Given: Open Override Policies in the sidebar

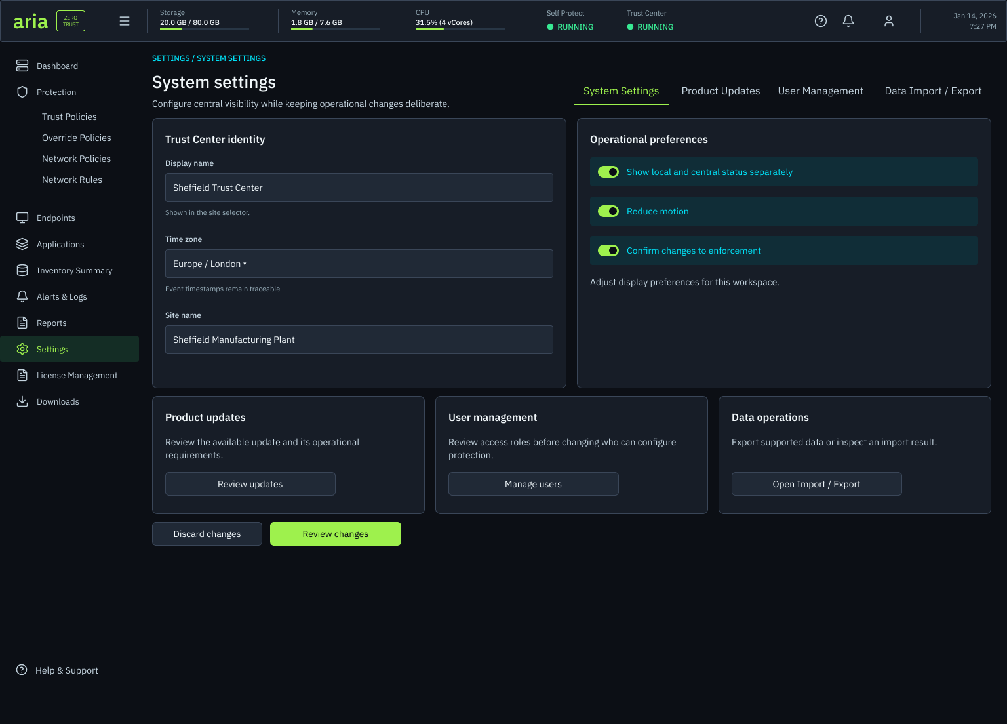Looking at the screenshot, I should coord(77,138).
